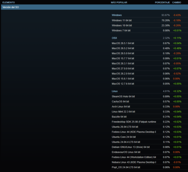Click the 0.89% value for SteamOS Holo

point(166,97)
